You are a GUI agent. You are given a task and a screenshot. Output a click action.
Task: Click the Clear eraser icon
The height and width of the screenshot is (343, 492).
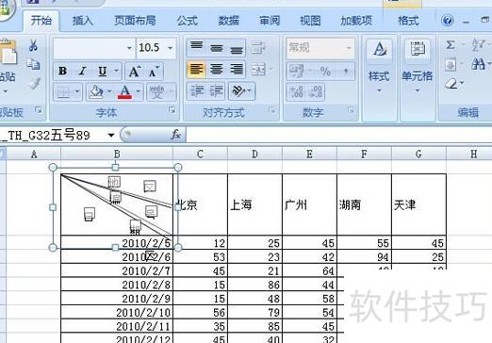(451, 84)
